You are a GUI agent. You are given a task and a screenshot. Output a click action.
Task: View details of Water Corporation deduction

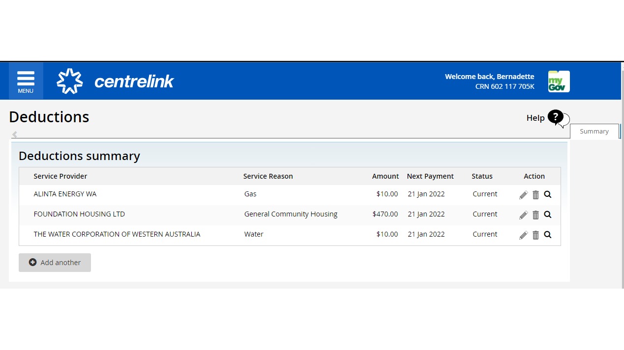click(x=548, y=235)
